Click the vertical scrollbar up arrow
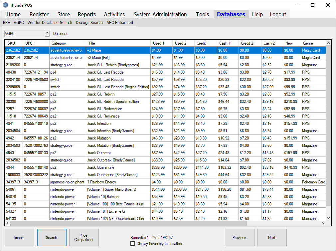The height and width of the screenshot is (251, 336). 328,43
